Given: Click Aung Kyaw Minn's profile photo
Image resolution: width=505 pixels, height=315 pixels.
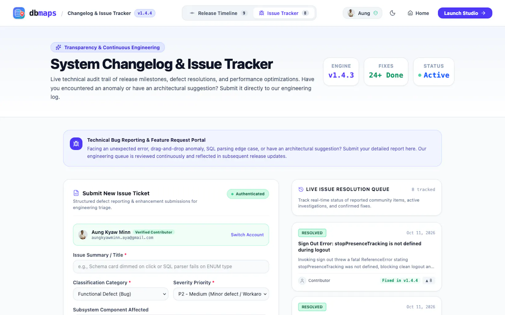Looking at the screenshot, I should point(83,235).
